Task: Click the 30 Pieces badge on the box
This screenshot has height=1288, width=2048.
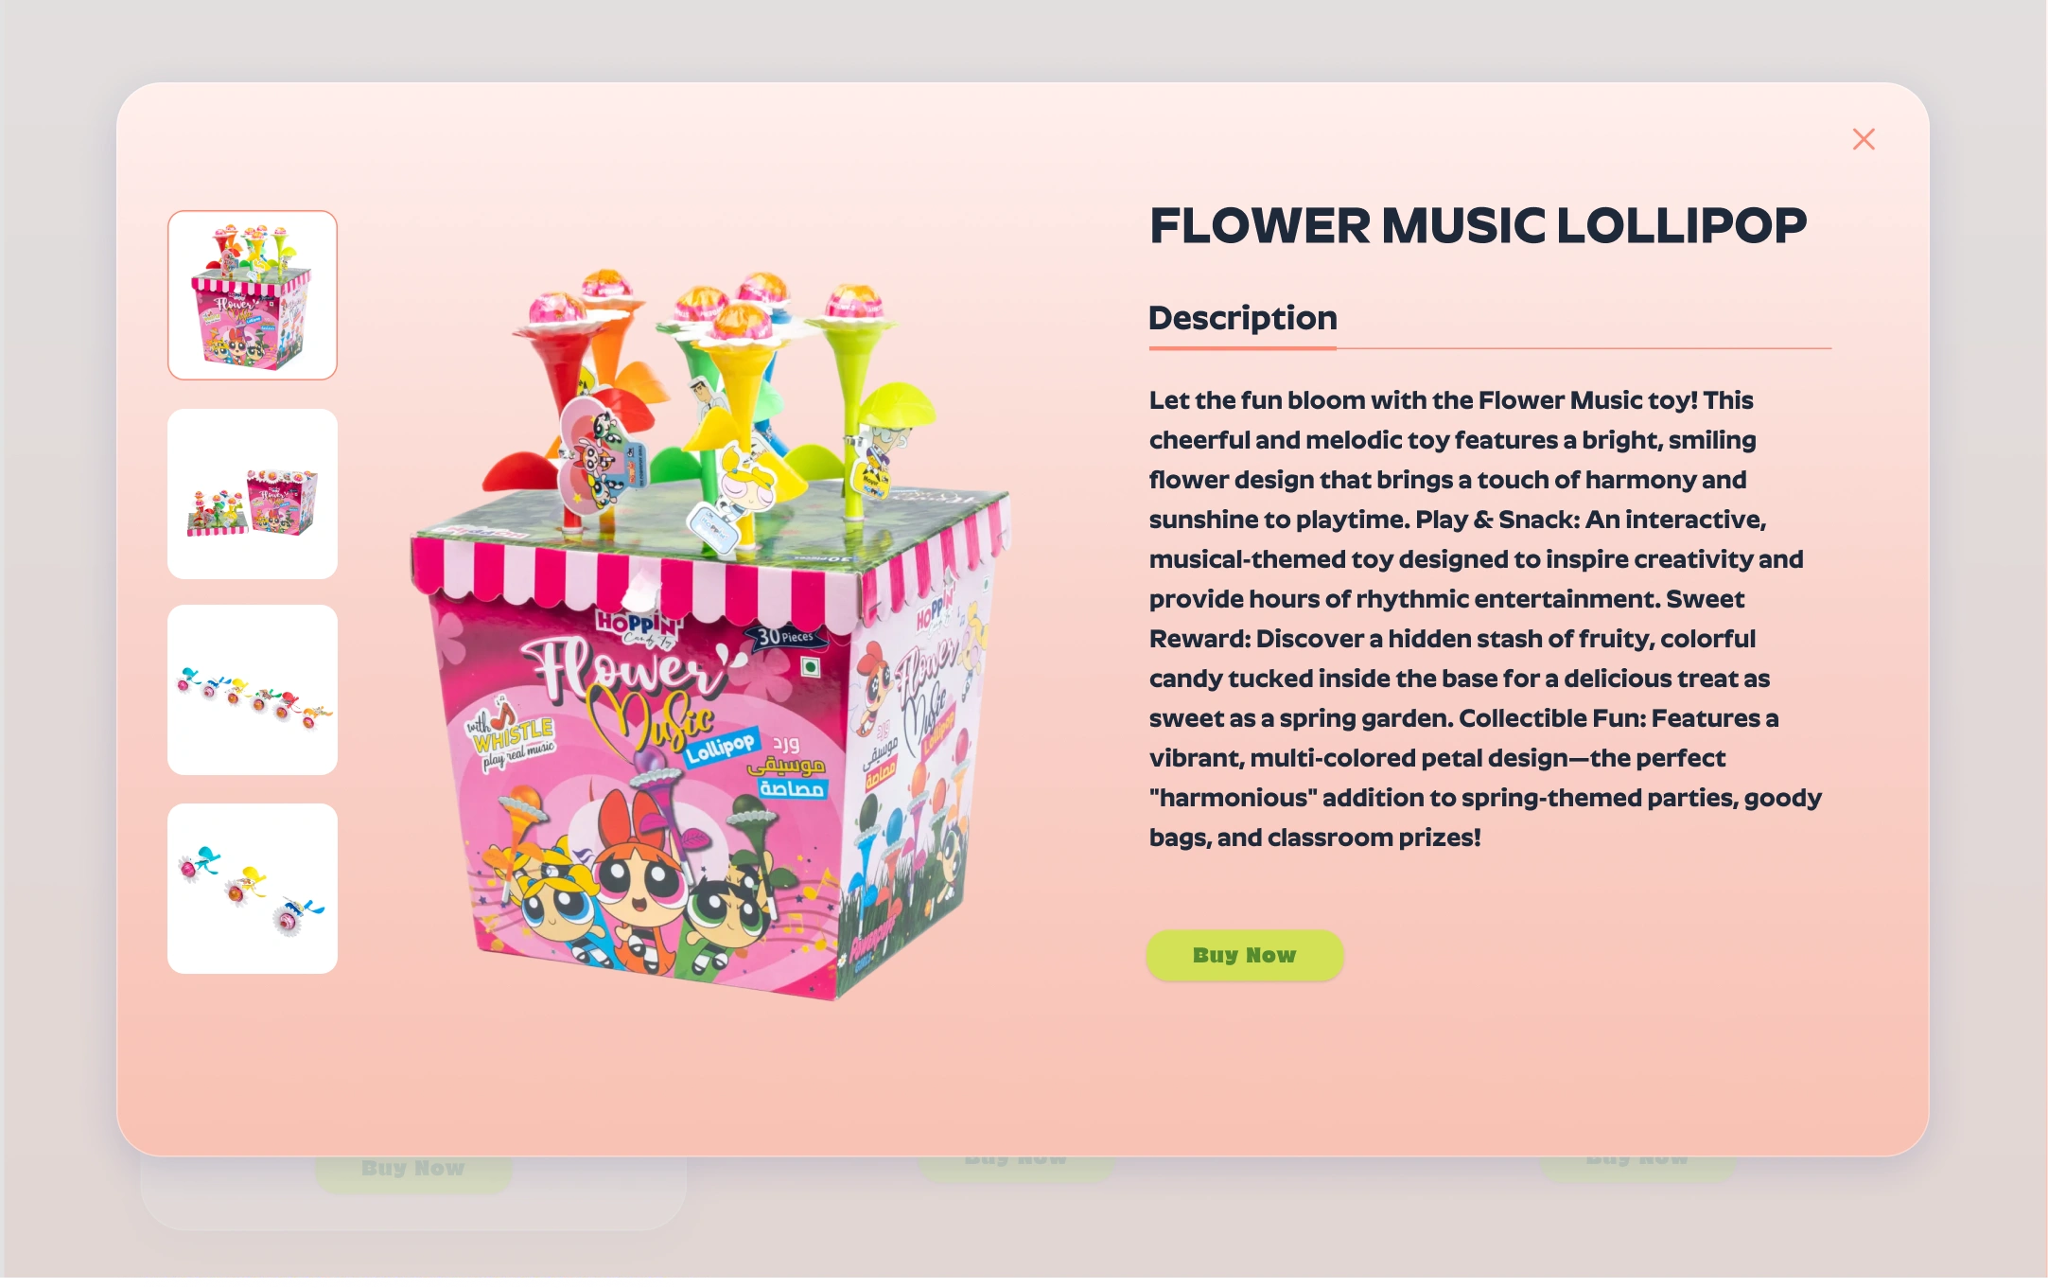Action: pos(785,637)
